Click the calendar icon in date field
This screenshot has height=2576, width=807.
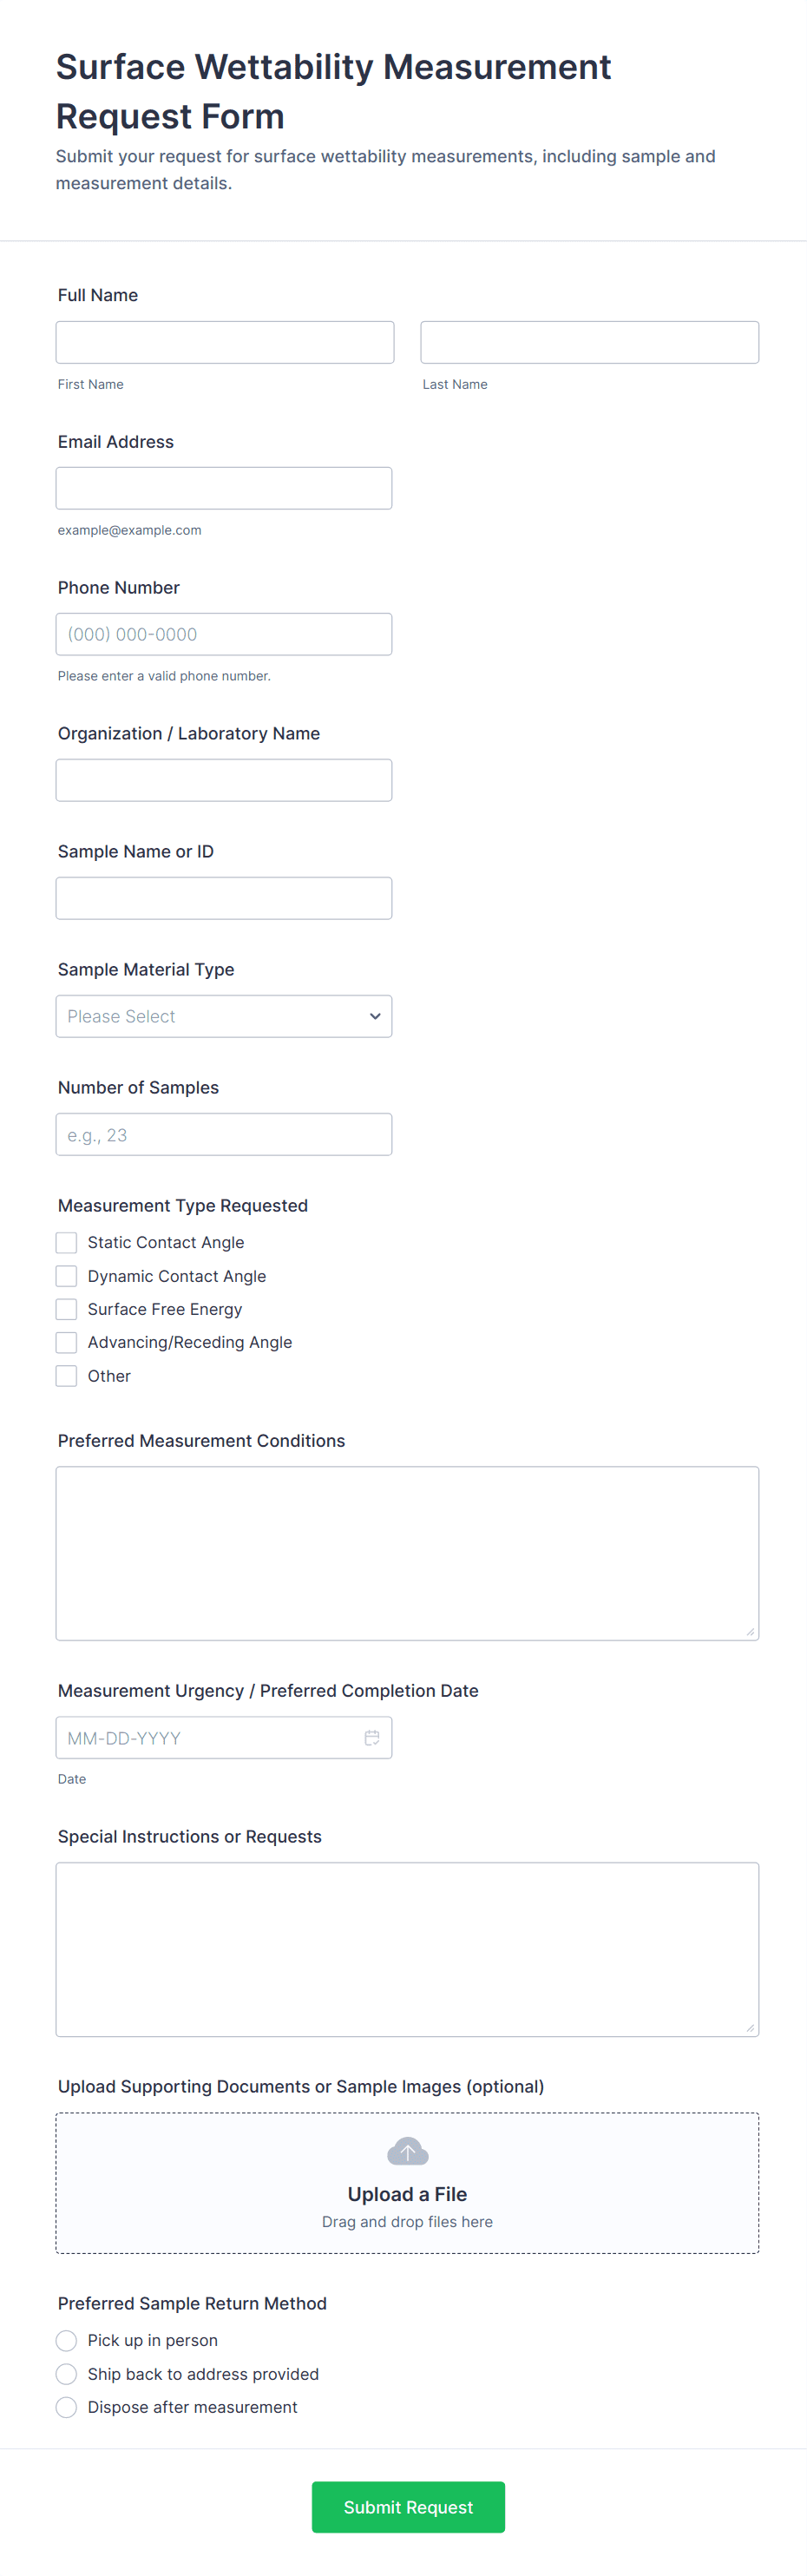372,1738
